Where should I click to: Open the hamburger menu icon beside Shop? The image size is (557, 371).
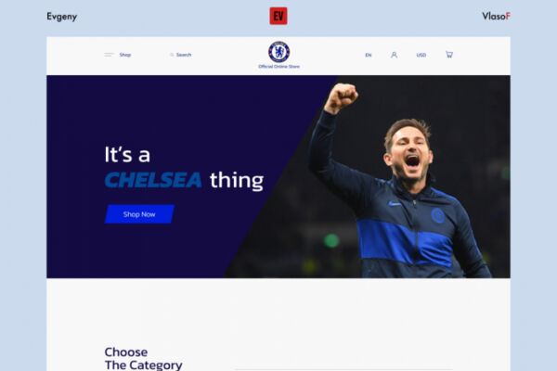[109, 55]
